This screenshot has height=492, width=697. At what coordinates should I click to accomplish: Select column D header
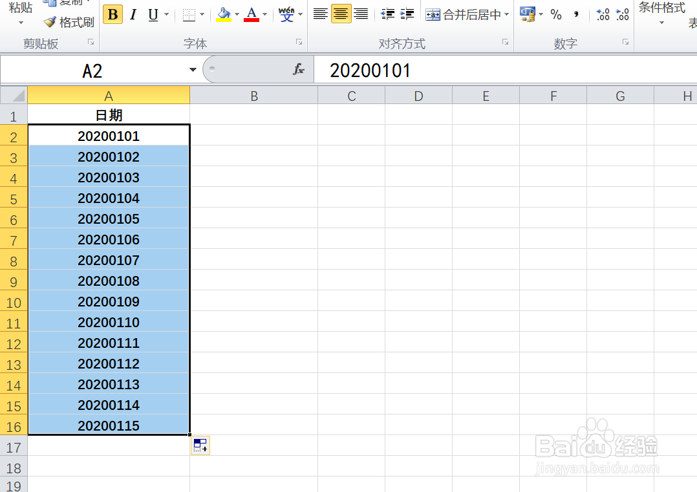(419, 95)
